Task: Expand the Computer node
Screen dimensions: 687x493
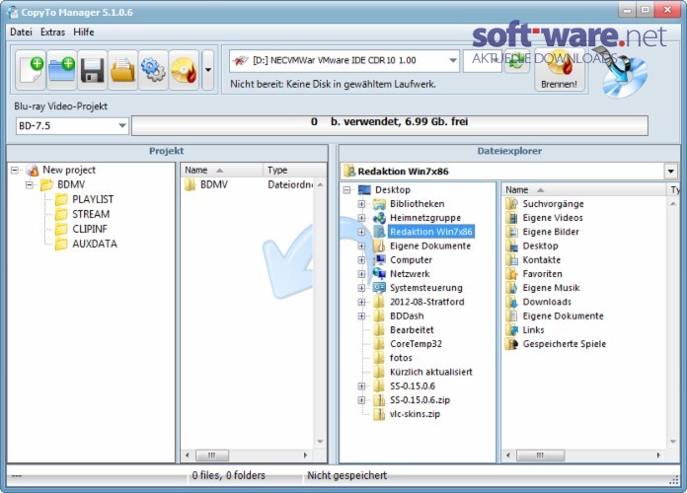Action: pos(361,260)
